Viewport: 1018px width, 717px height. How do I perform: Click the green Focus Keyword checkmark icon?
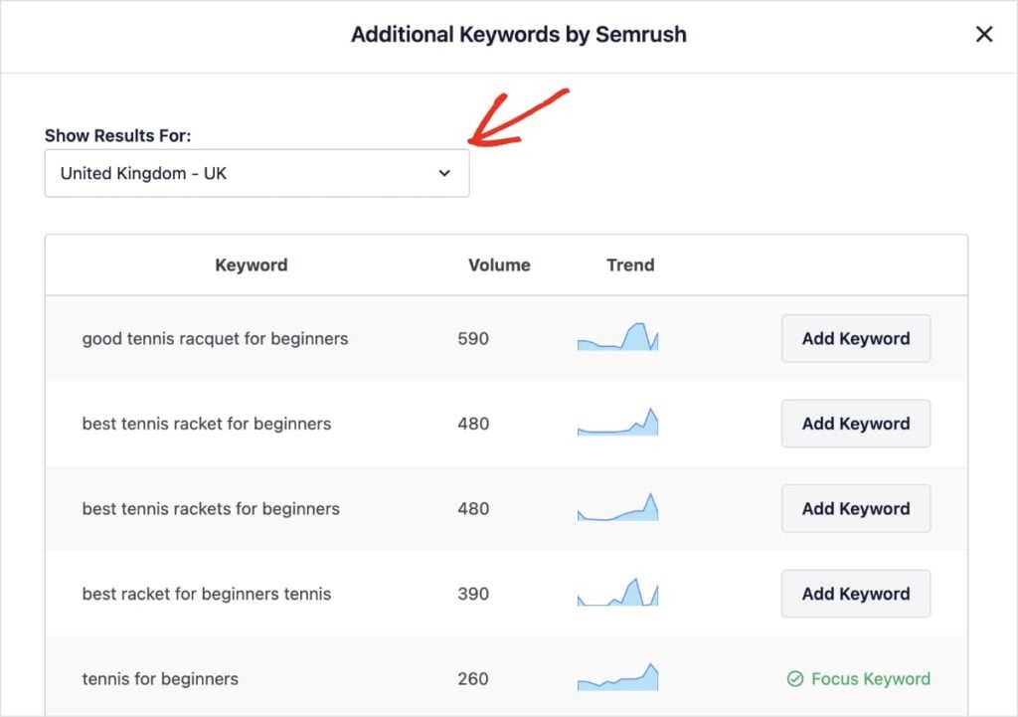coord(795,678)
